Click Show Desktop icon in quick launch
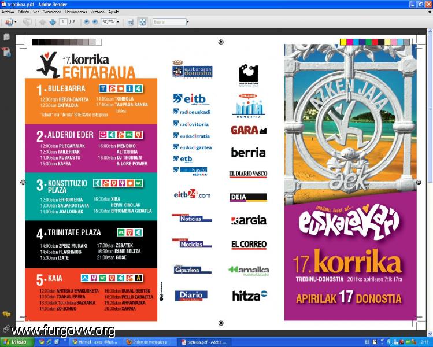The height and width of the screenshot is (347, 433). pos(56,342)
